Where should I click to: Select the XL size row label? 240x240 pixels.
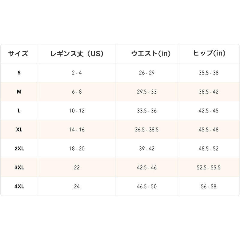coord(19,130)
